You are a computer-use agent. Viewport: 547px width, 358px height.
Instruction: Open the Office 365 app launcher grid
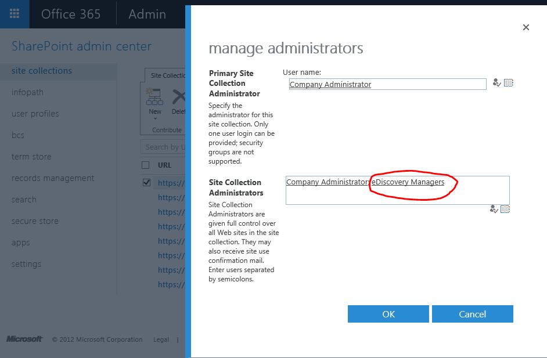coord(15,14)
